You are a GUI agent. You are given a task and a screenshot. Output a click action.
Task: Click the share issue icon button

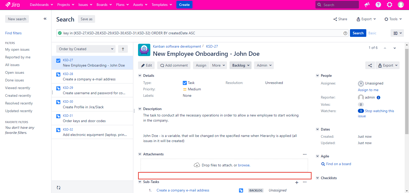(x=370, y=65)
